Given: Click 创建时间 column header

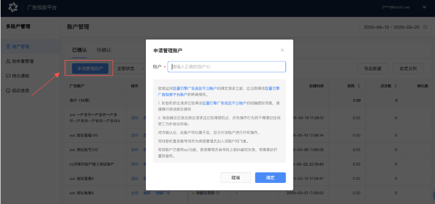Looking at the screenshot, I should pyautogui.click(x=316, y=86).
